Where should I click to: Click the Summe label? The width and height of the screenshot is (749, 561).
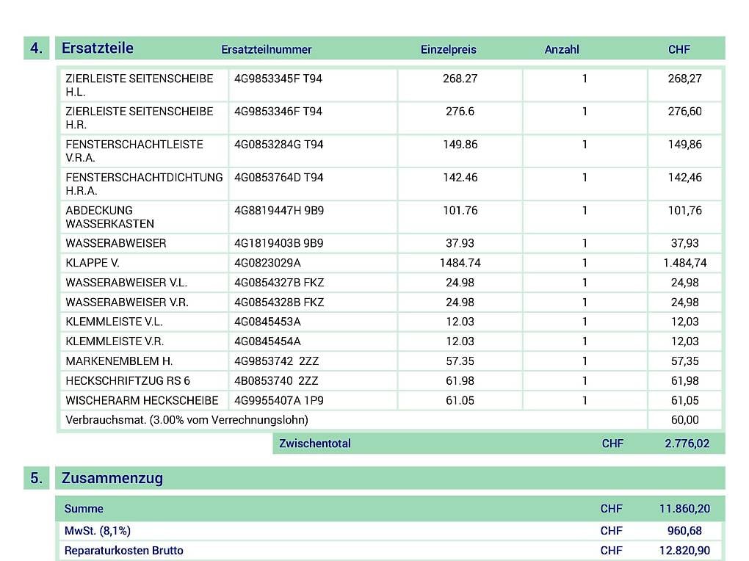pos(84,508)
